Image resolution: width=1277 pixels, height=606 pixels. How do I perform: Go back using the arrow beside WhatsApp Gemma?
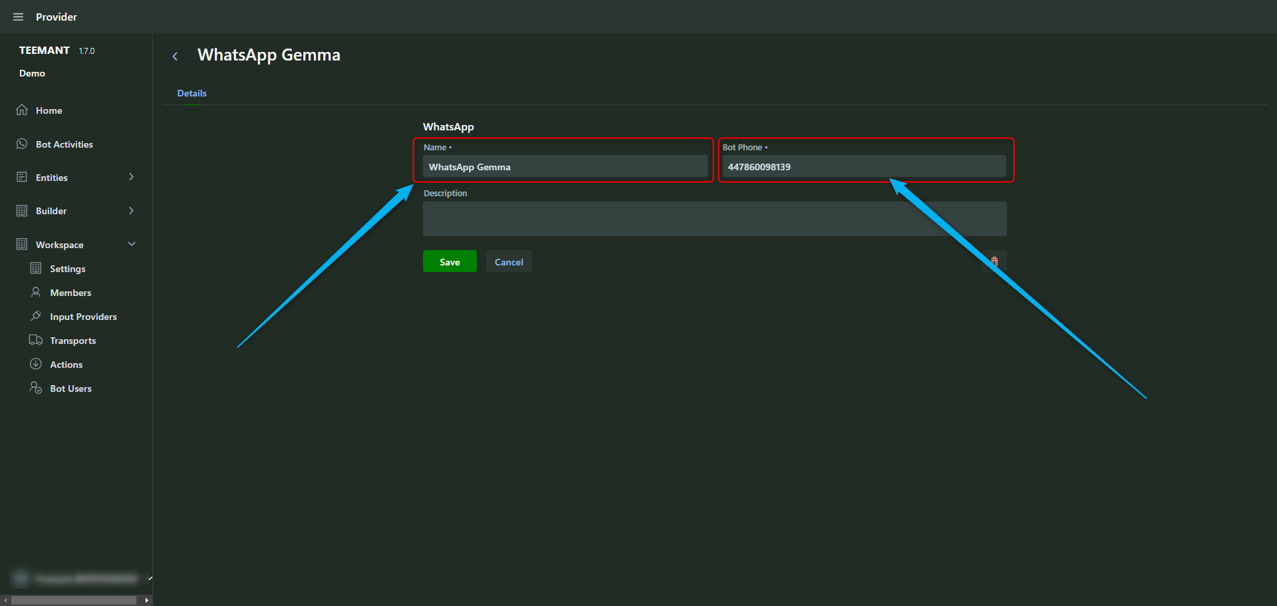coord(175,57)
